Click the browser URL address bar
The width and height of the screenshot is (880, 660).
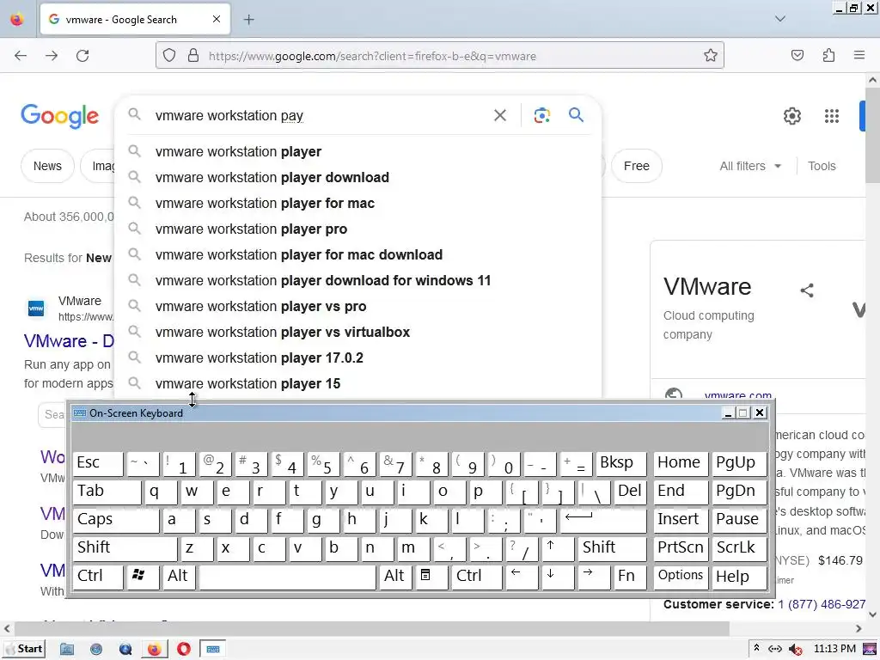[439, 56]
